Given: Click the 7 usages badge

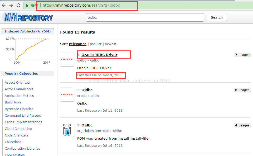Looking at the screenshot, I should point(242,55).
